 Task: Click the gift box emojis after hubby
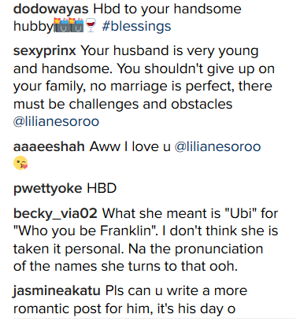tap(69, 25)
